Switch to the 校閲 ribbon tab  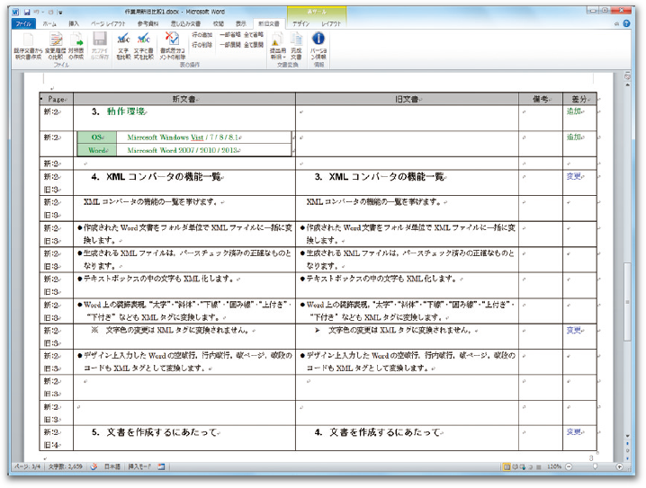[217, 24]
